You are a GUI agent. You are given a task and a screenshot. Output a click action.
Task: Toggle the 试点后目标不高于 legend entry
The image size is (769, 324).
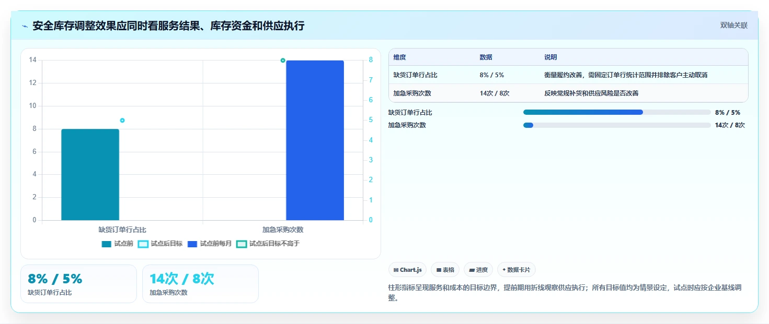click(268, 244)
